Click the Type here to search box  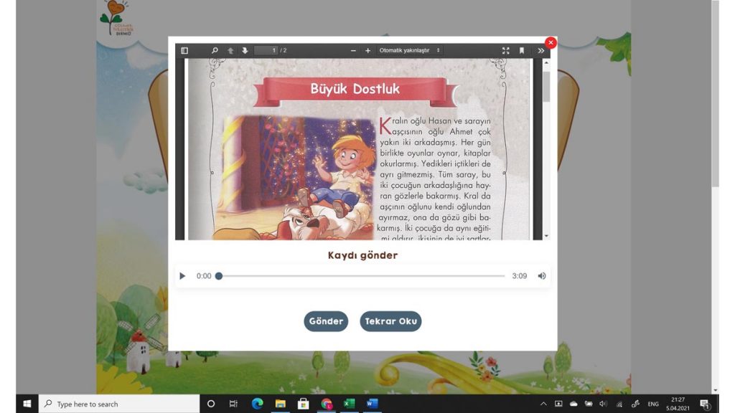pos(120,404)
